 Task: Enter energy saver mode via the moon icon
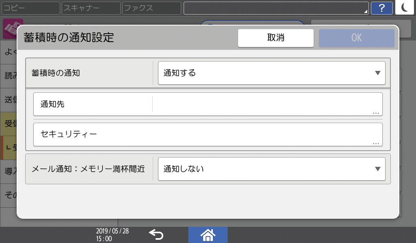[x=405, y=8]
